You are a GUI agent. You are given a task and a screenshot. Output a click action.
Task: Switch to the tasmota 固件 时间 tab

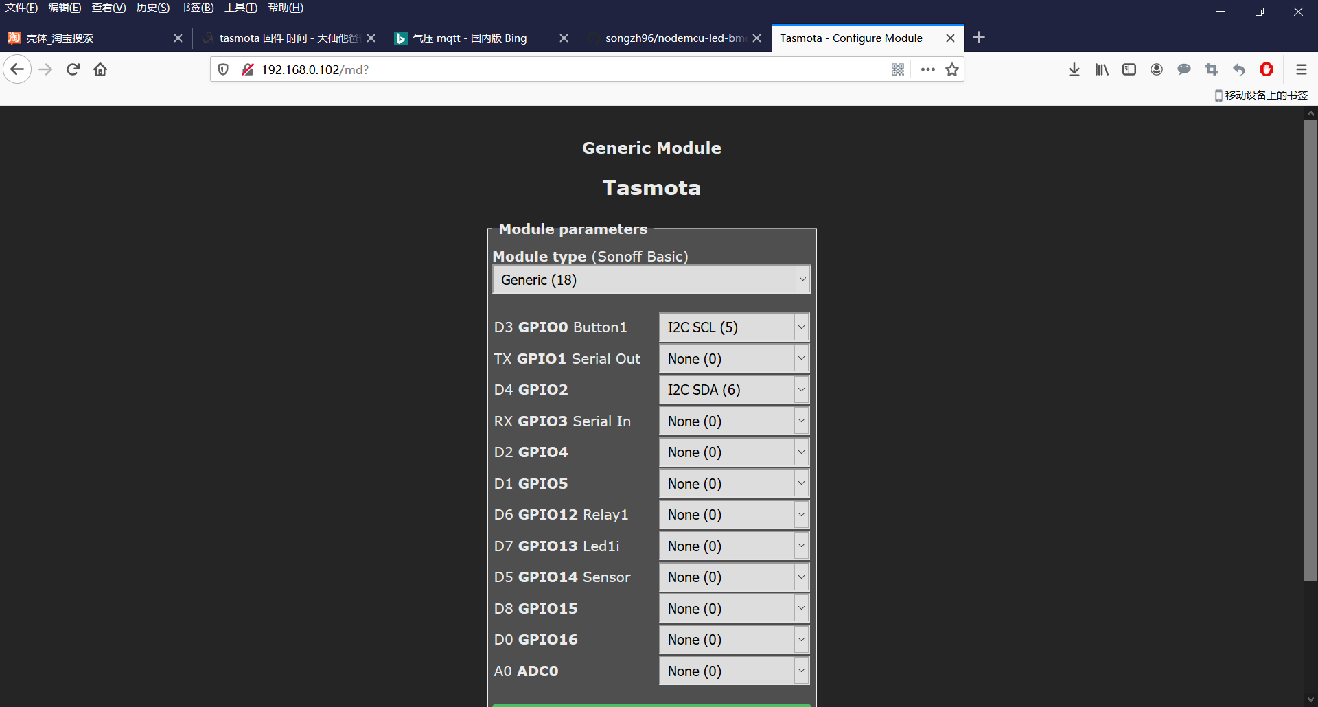pos(289,38)
